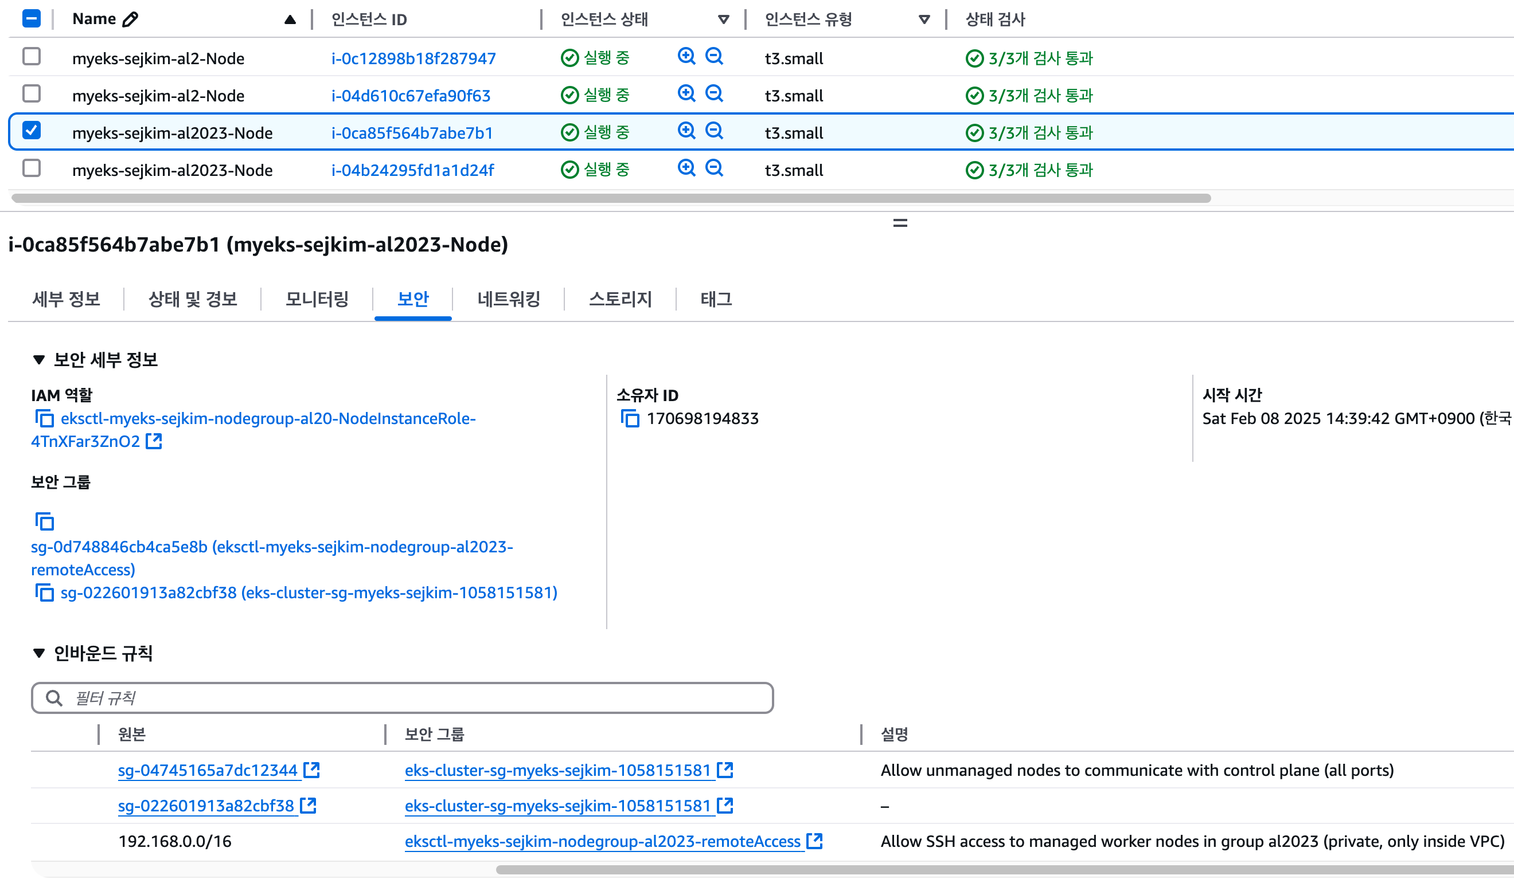This screenshot has width=1514, height=887.
Task: Open eksctl-myeks-sejkim-nodegroup-al2023-remoteAccess security group link
Action: 603,841
